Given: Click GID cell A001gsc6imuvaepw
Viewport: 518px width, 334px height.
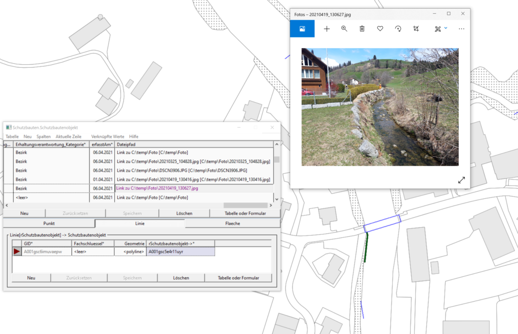Looking at the screenshot, I should click(x=47, y=252).
